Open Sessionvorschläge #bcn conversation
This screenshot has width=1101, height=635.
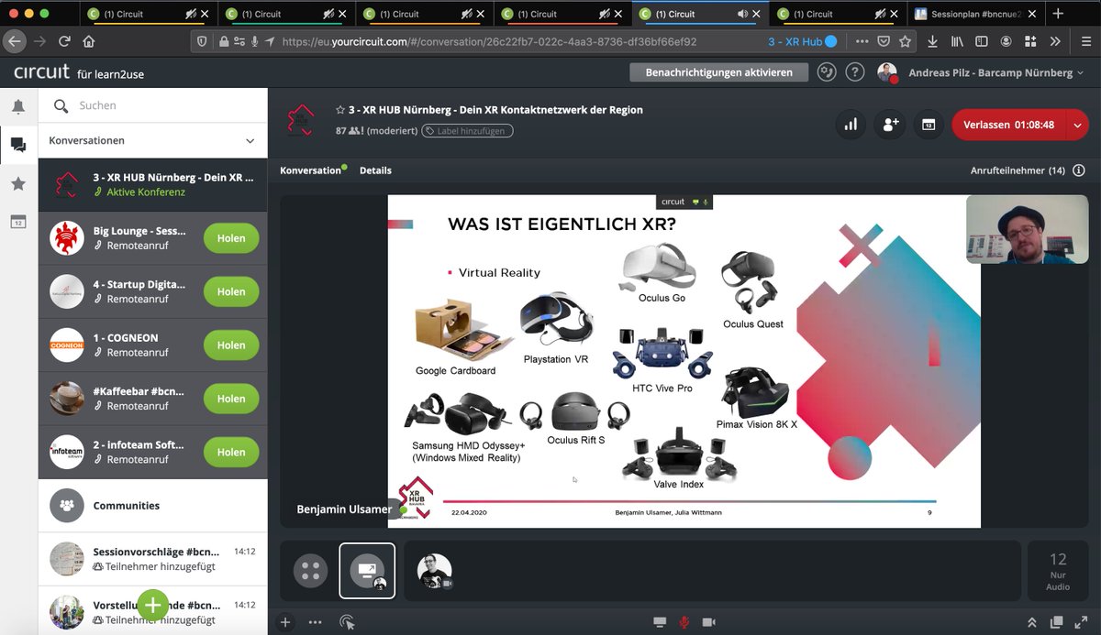pyautogui.click(x=153, y=559)
